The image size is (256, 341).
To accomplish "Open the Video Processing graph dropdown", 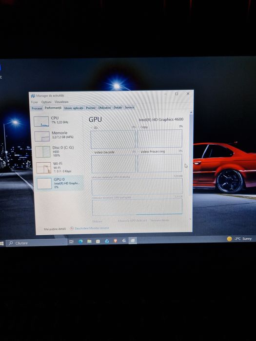I will [x=152, y=152].
